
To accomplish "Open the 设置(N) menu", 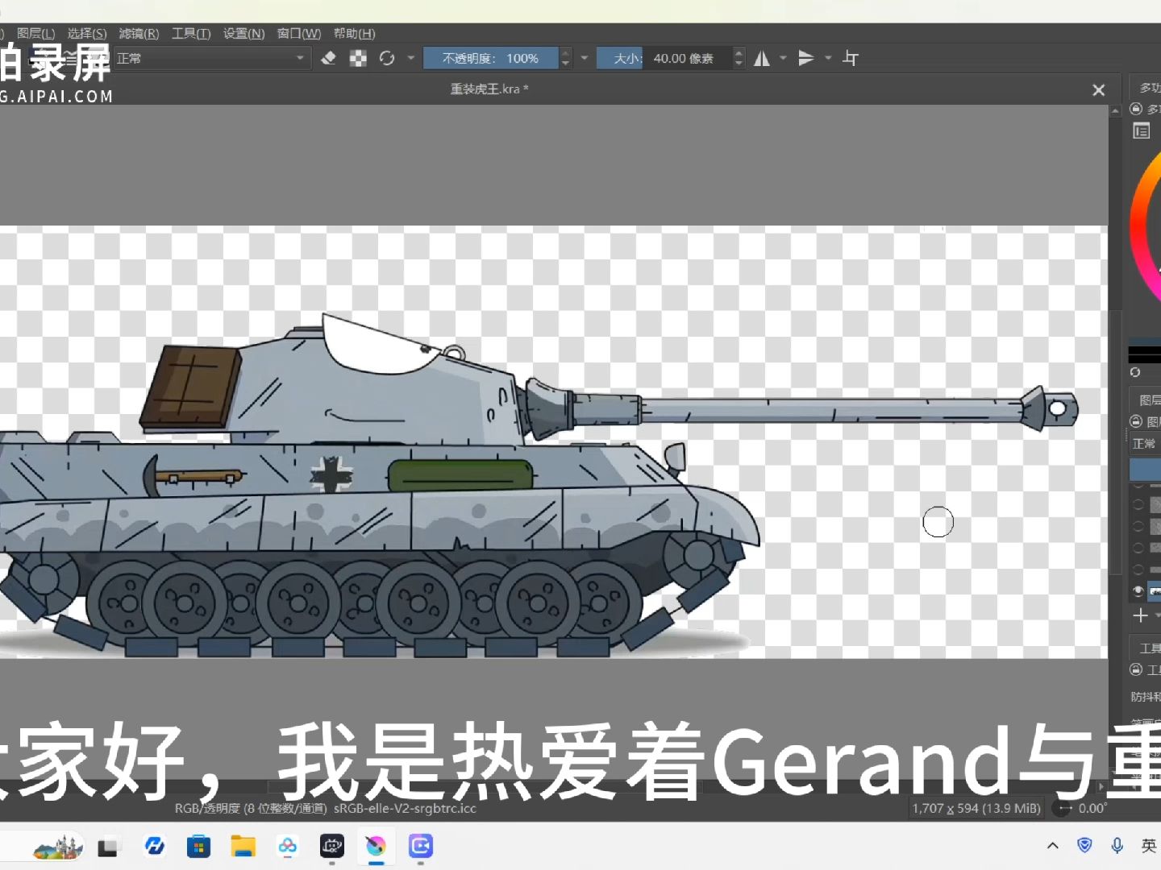I will (243, 33).
